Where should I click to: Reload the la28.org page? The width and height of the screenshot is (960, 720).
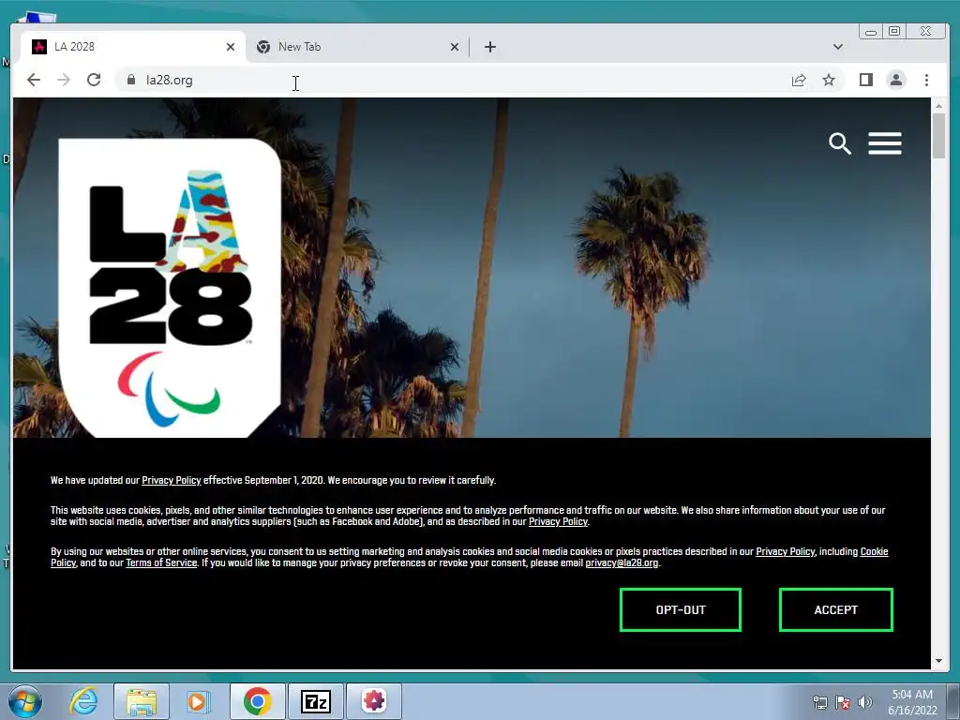point(94,80)
